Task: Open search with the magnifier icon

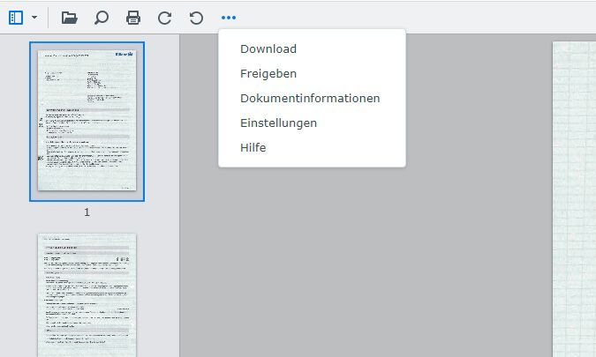Action: tap(102, 18)
